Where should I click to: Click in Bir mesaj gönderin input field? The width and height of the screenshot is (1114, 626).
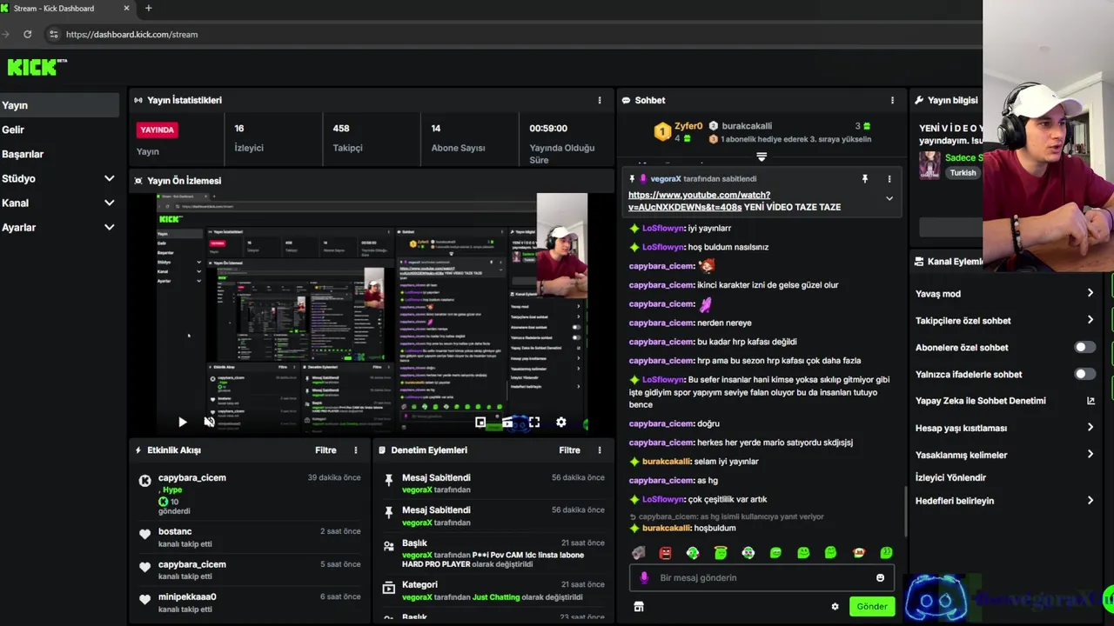pos(762,577)
